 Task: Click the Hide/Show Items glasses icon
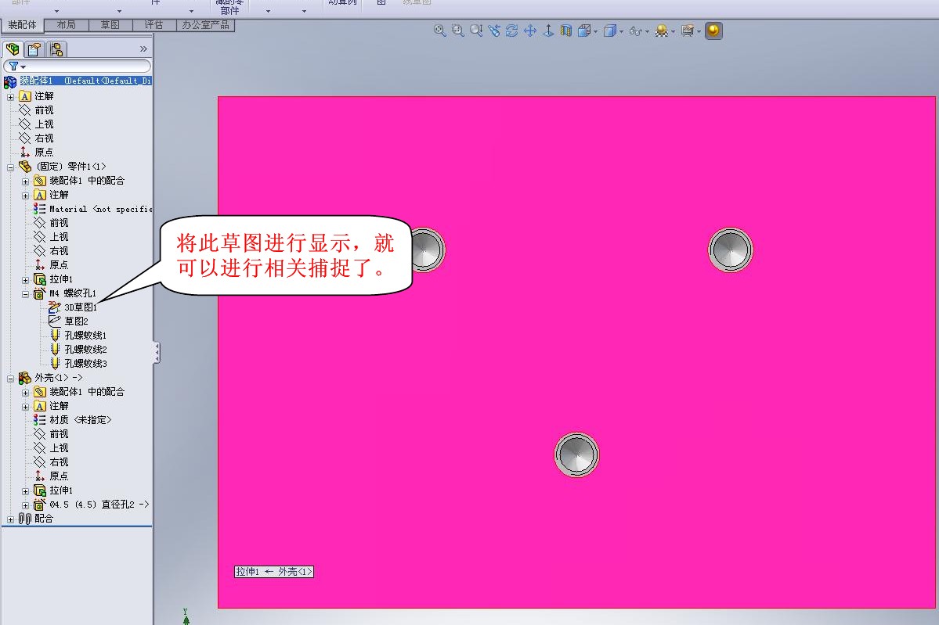[635, 31]
